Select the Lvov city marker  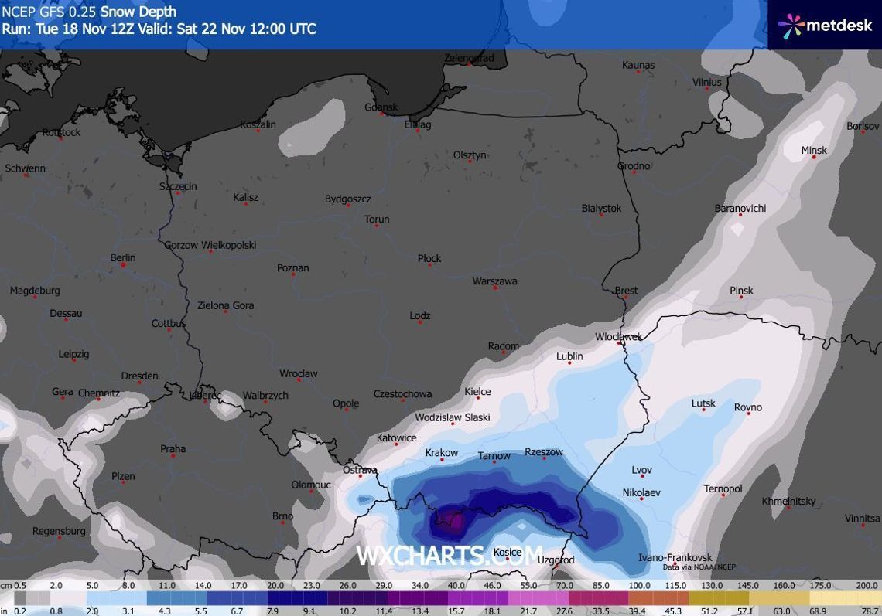(x=641, y=479)
